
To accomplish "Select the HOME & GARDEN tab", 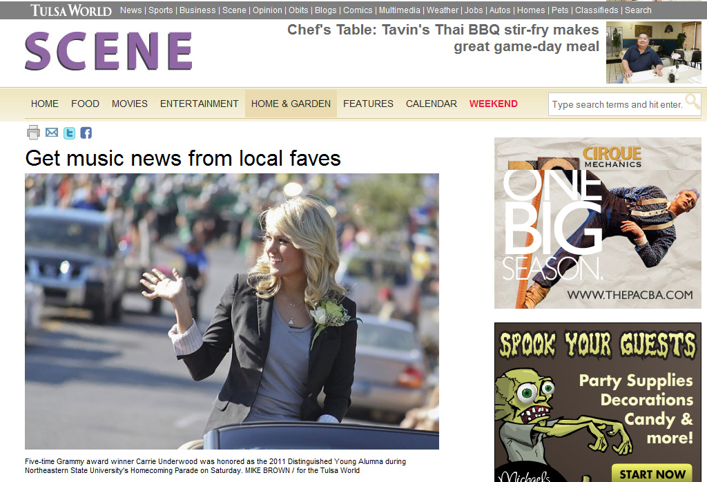I will [291, 104].
